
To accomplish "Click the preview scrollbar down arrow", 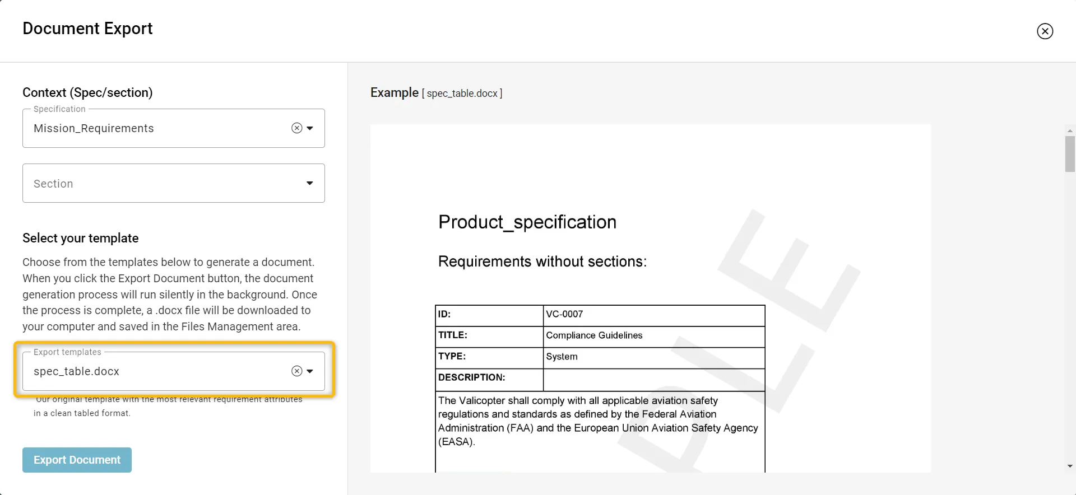I will pos(1070,466).
